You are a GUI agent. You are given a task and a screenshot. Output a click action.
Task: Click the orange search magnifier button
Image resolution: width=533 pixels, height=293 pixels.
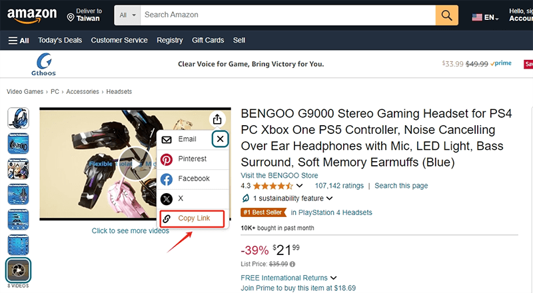point(447,15)
